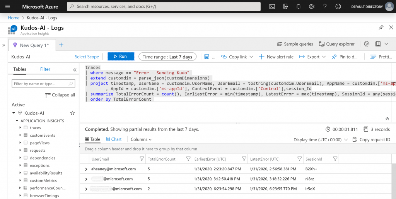Open the feedback smiley icon
Image resolution: width=396 pixels, height=199 pixels.
coord(338,7)
